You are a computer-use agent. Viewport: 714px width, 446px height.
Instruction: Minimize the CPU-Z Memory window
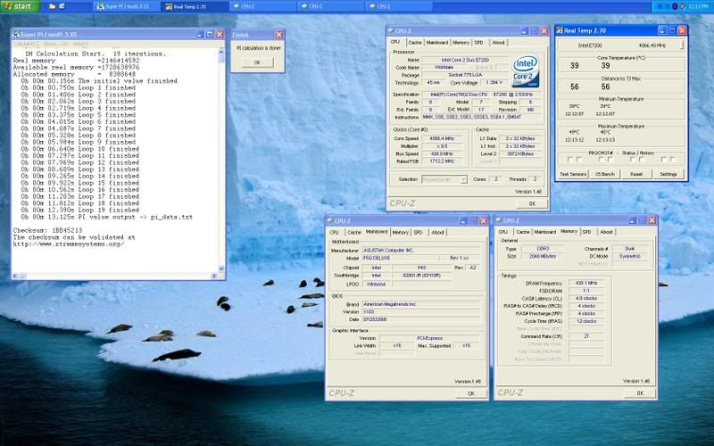(632, 220)
